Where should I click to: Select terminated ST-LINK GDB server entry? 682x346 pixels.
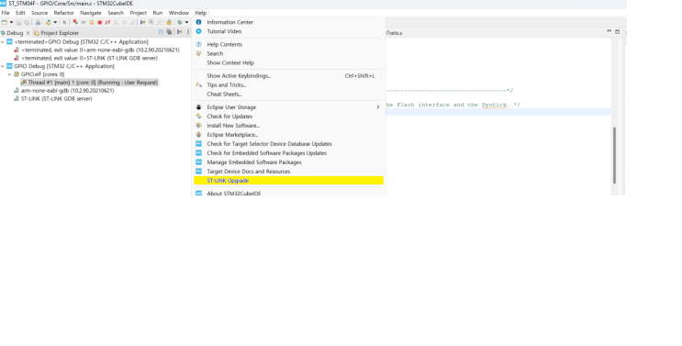(85, 58)
